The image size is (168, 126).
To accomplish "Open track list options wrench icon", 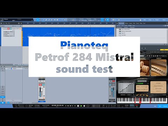I will tap(6, 23).
